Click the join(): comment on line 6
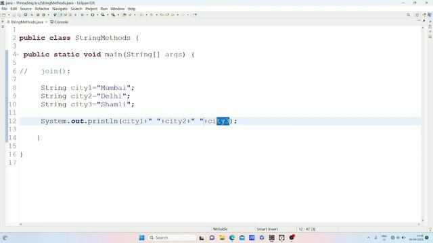Viewport: 433px width, 243px height. (55, 71)
